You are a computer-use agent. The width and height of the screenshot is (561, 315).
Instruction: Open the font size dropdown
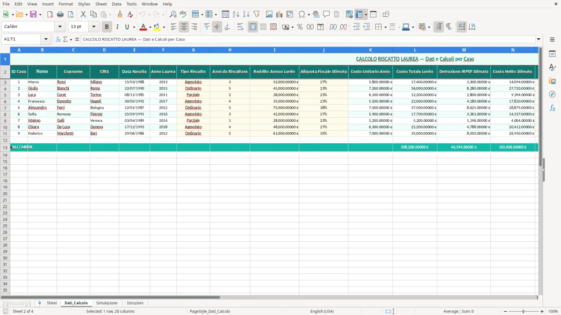tap(94, 27)
